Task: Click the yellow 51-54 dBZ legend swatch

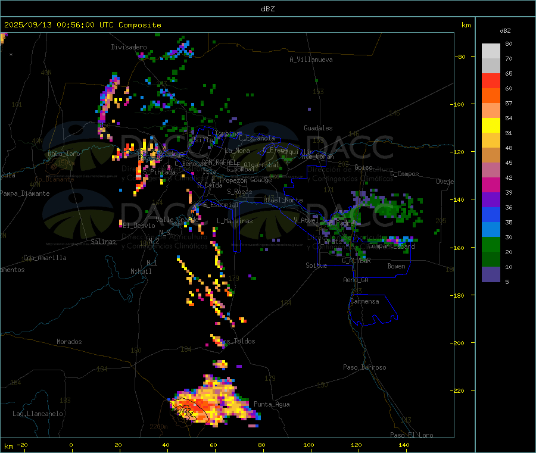Action: pyautogui.click(x=491, y=126)
